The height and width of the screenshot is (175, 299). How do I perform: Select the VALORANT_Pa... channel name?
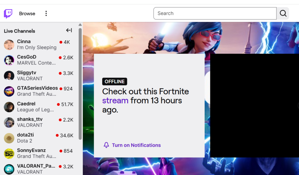pyautogui.click(x=36, y=166)
